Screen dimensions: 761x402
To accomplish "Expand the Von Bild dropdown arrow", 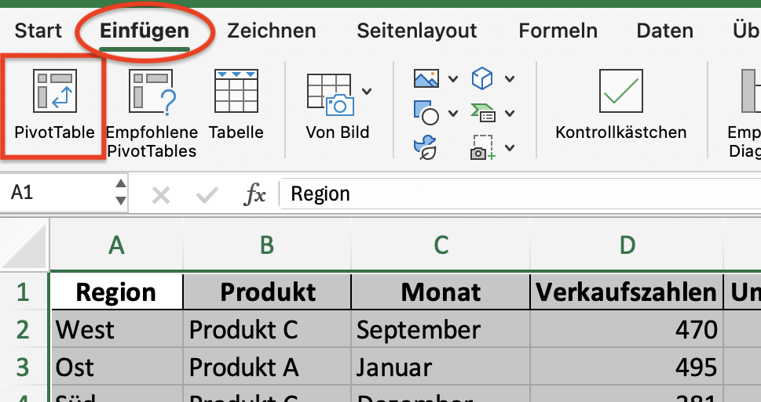I will [x=367, y=91].
